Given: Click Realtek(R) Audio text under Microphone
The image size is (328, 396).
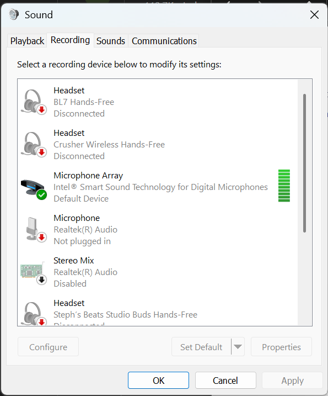Looking at the screenshot, I should tap(85, 230).
